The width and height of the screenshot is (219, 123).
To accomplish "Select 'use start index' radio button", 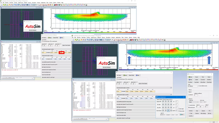I will [x=189, y=105].
